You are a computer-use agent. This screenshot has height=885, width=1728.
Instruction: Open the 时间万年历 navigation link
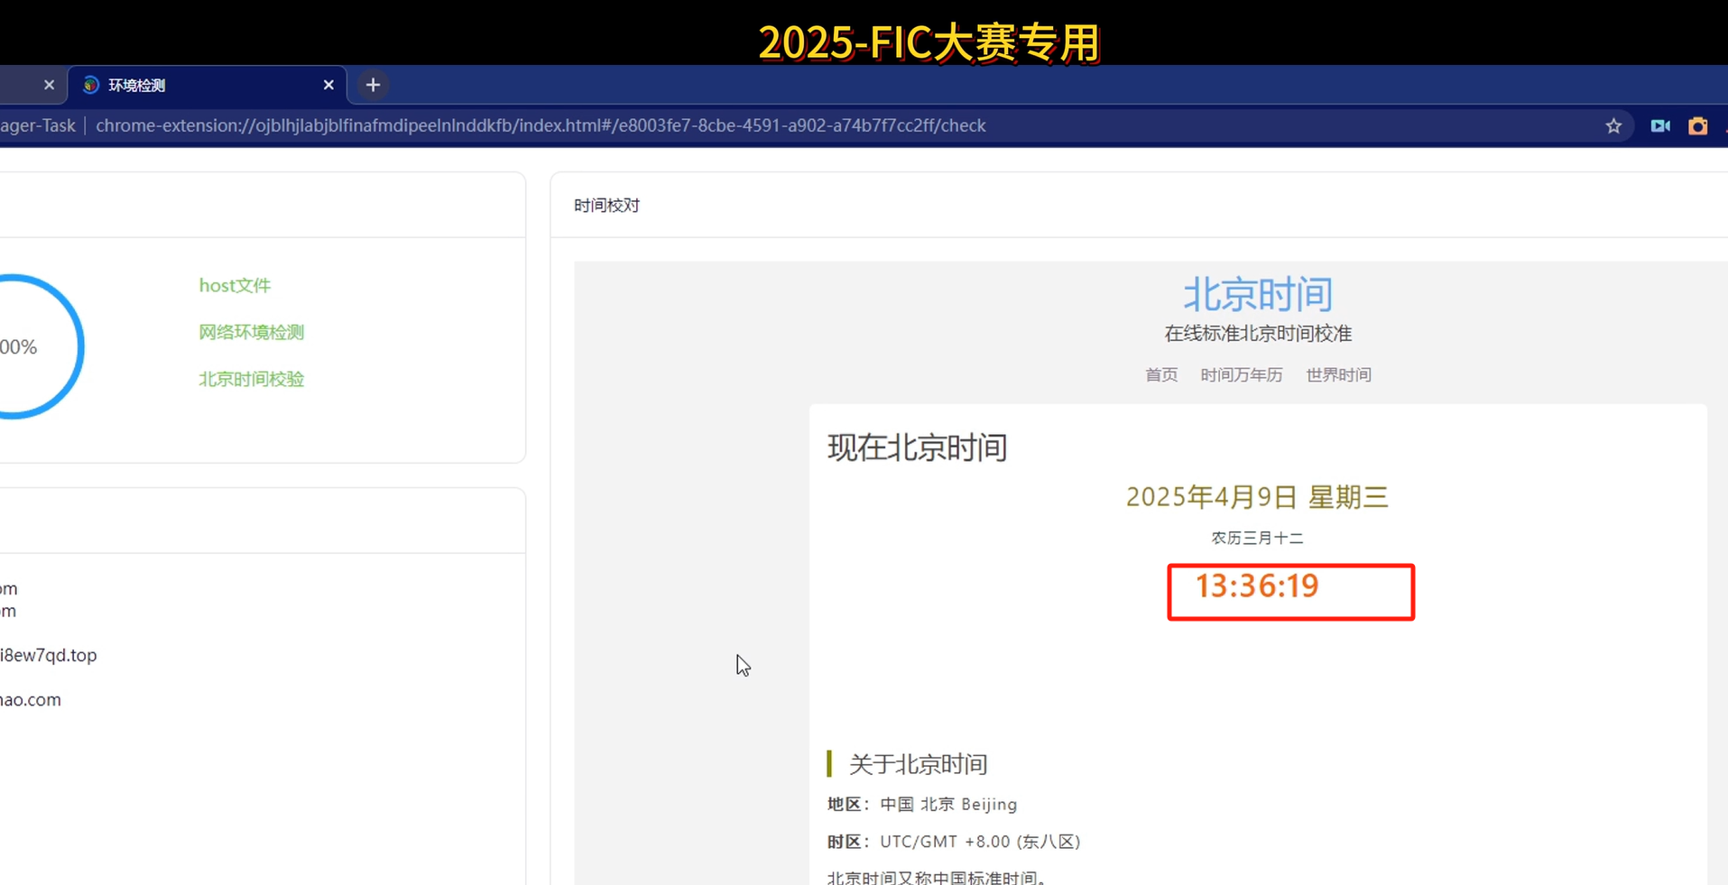tap(1241, 375)
